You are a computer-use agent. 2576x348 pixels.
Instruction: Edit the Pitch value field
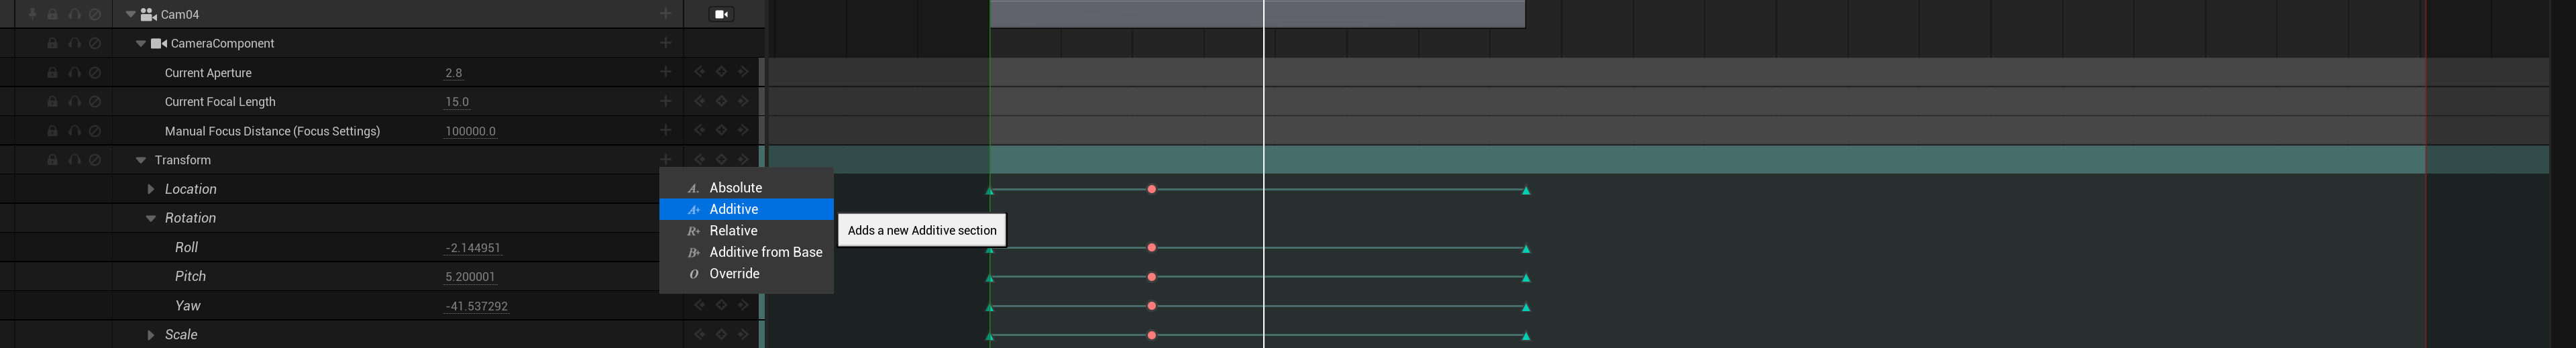pos(470,277)
